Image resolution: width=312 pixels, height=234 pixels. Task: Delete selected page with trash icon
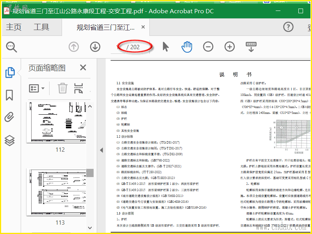(x=63, y=88)
